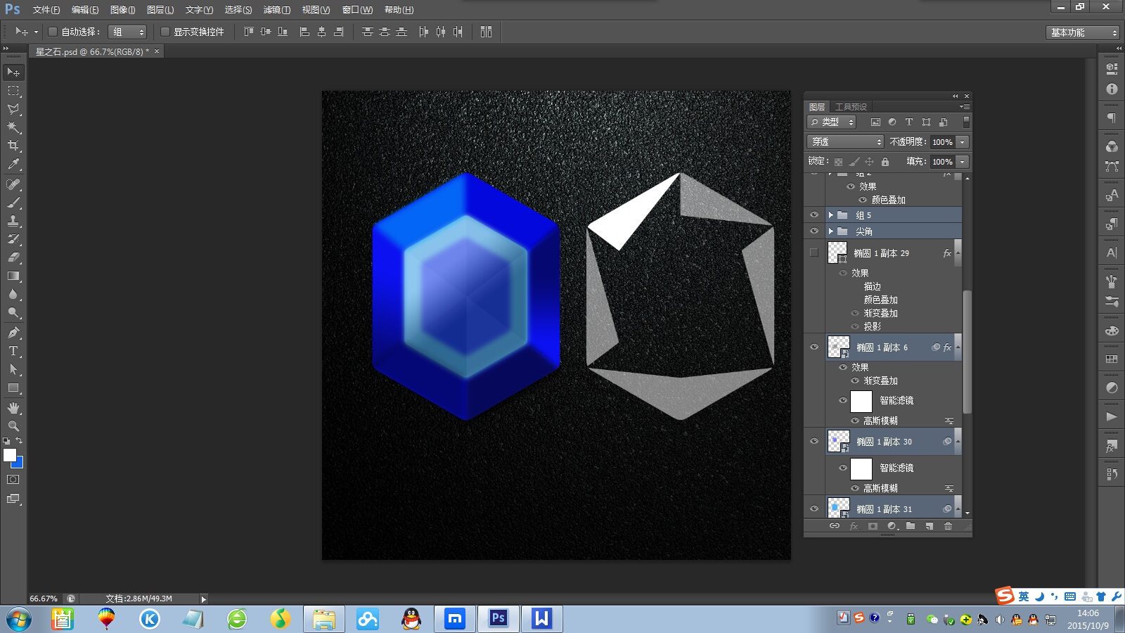
Task: Select the Healing Brush tool
Action: (13, 184)
